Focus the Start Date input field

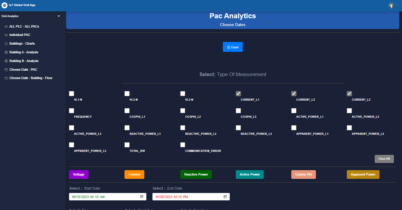pos(108,197)
